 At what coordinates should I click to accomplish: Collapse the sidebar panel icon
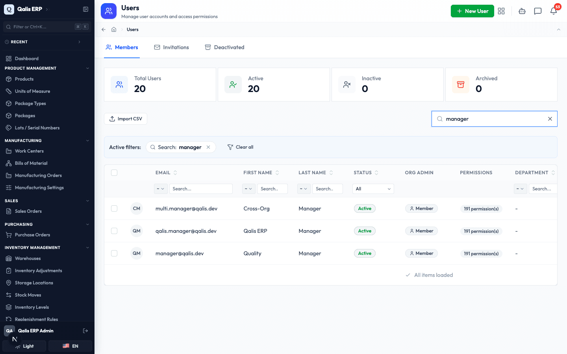point(85,9)
